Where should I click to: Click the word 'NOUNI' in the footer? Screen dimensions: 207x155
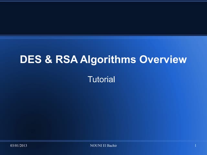(96, 146)
